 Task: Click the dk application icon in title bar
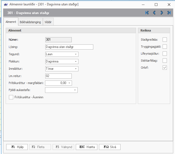point(6,4)
